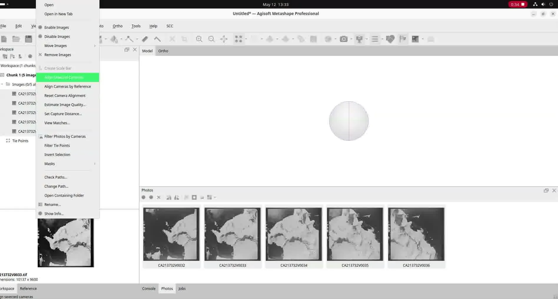Click the Open project folder toolbar icon

pyautogui.click(x=16, y=39)
